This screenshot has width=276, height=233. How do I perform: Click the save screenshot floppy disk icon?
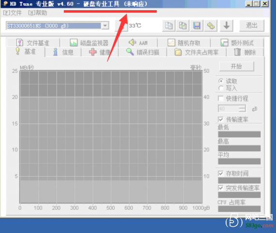pyautogui.click(x=197, y=26)
